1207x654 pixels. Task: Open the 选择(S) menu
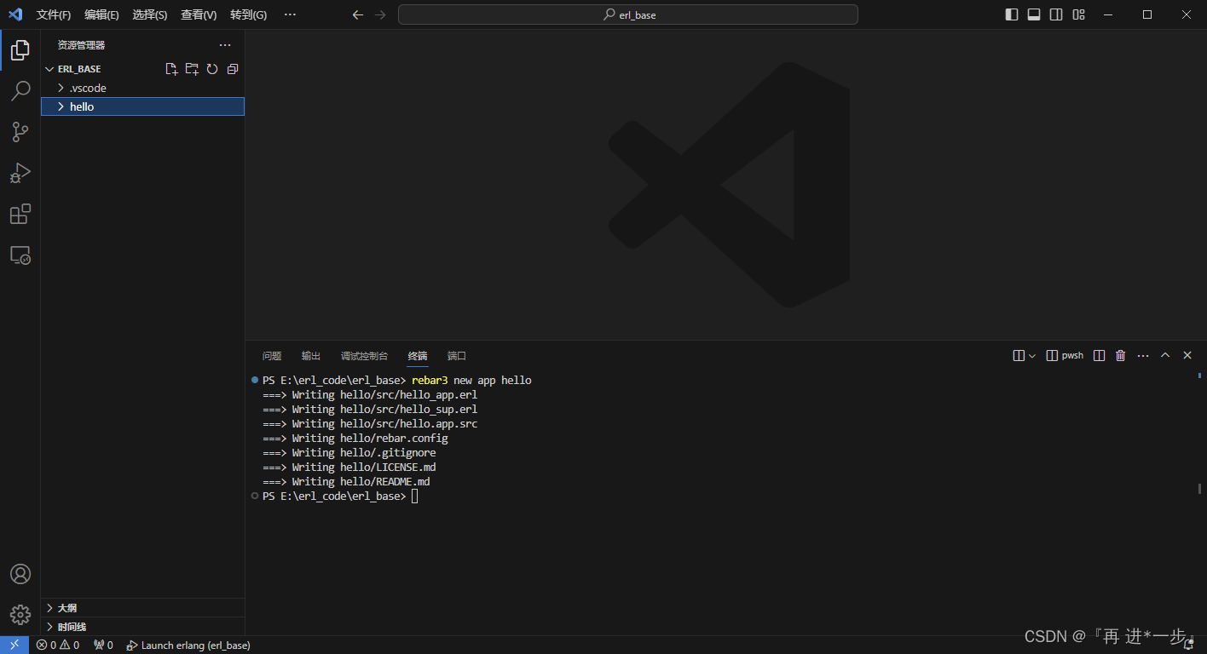point(150,15)
